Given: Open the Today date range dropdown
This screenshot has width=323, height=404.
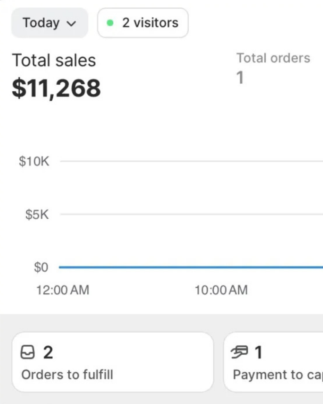Looking at the screenshot, I should (x=50, y=23).
